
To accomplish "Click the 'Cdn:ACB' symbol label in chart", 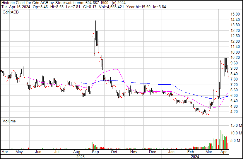I will (x=11, y=12).
